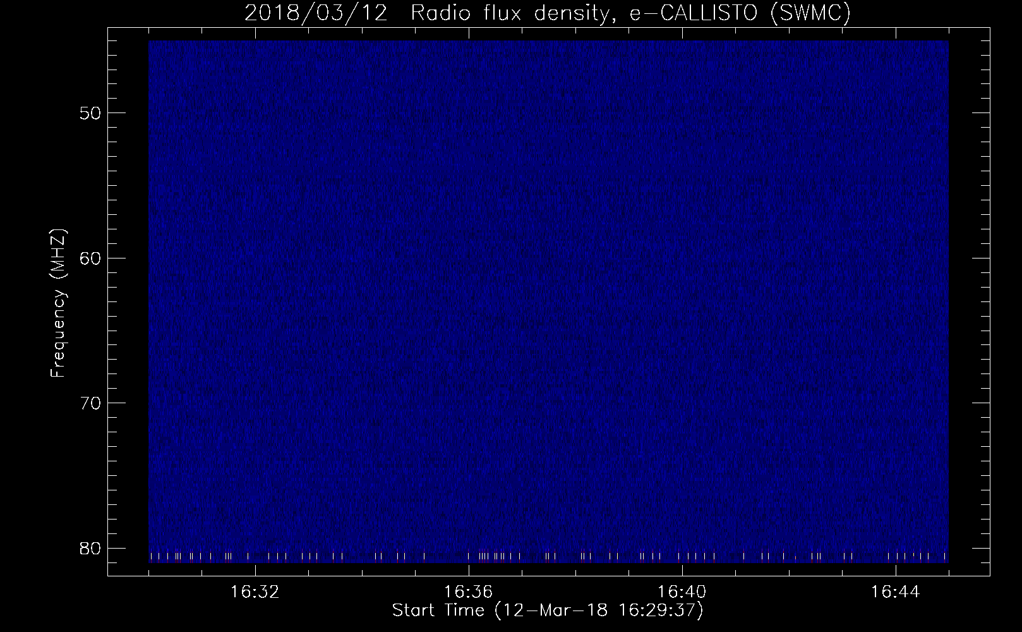Click the 60 frequency tick label

coord(89,258)
